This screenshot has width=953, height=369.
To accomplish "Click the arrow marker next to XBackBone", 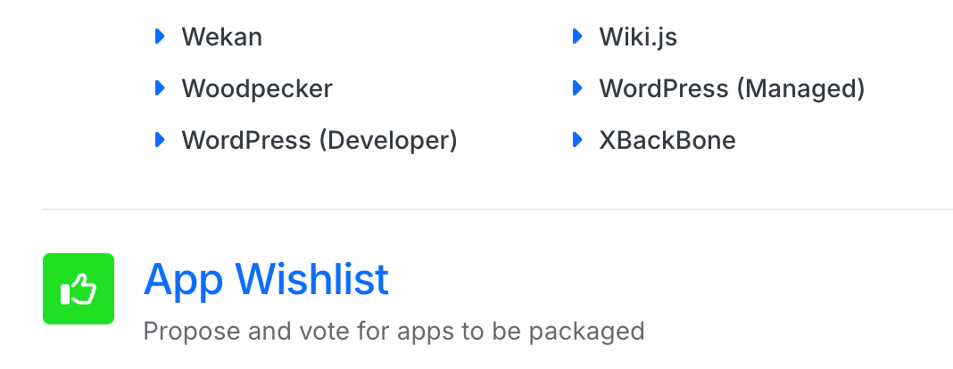I will tap(577, 140).
